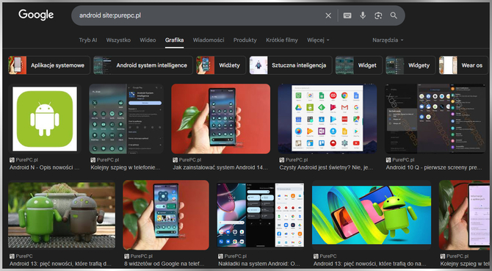Click PurePC.pl source under Android 10 Q result
Image resolution: width=492 pixels, height=271 pixels.
pos(404,160)
